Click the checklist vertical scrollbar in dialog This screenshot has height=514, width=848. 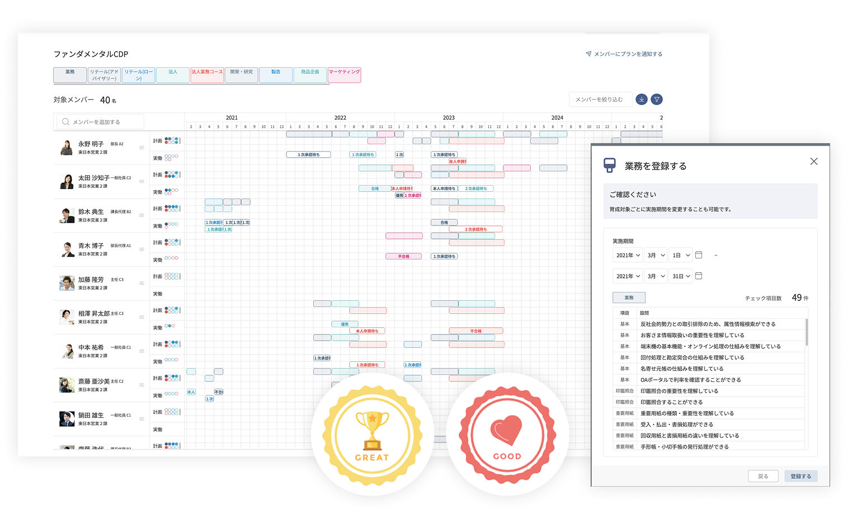[x=806, y=333]
